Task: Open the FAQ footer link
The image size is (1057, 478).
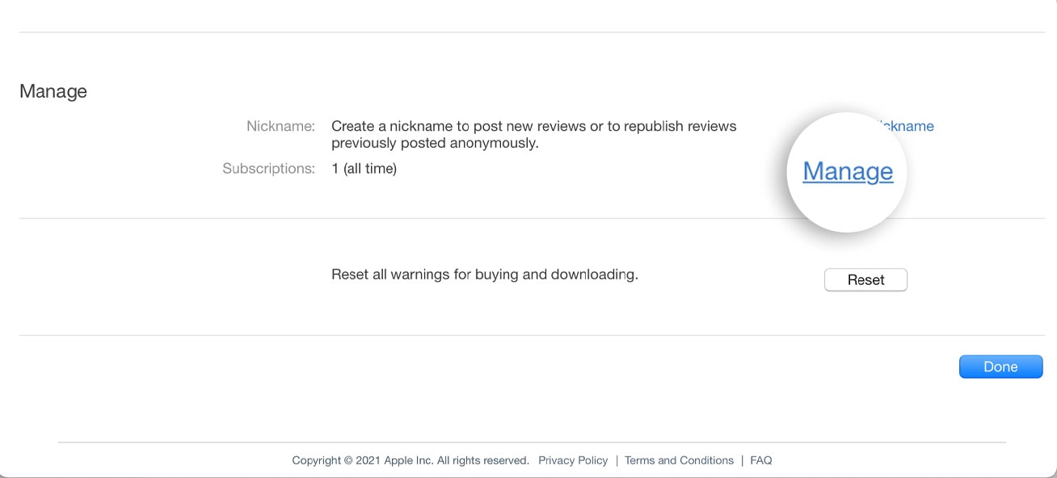Action: coord(761,460)
